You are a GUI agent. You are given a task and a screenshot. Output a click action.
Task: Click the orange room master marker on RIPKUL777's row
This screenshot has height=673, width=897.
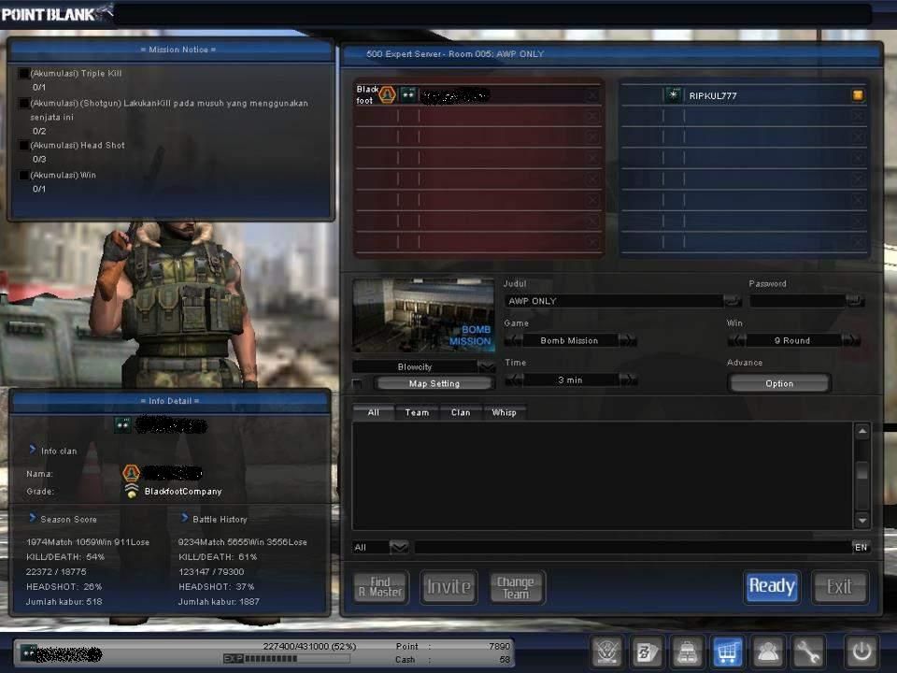(x=858, y=95)
